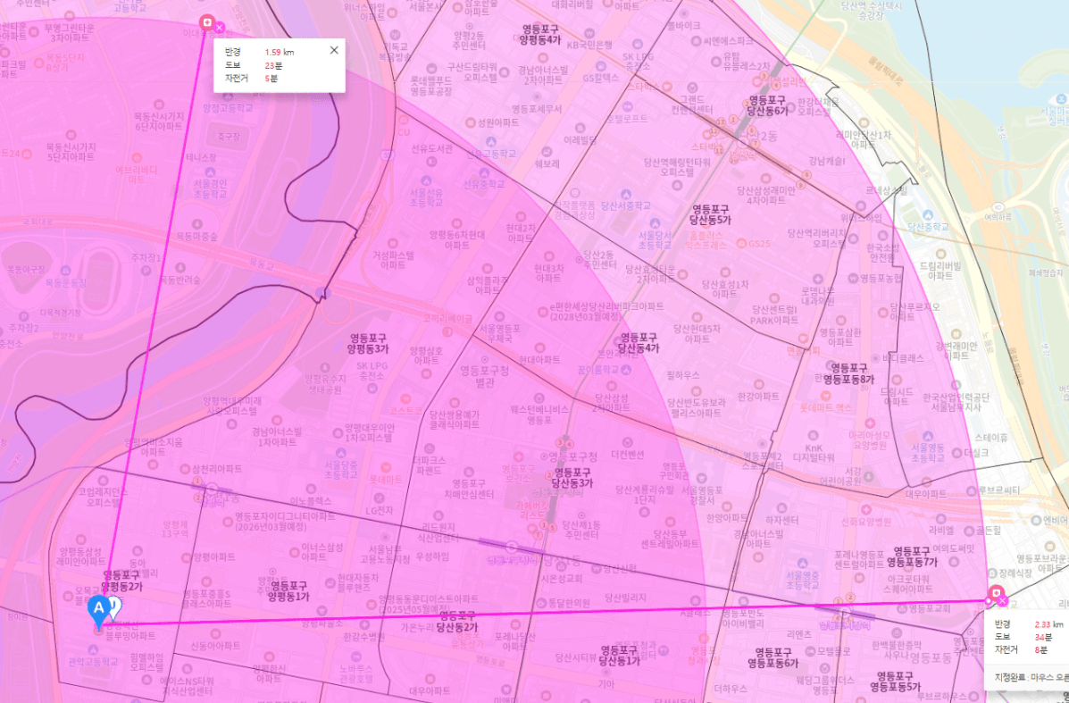Click the 영등포구 양평동4가 district label
This screenshot has width=1069, height=703.
[x=541, y=34]
